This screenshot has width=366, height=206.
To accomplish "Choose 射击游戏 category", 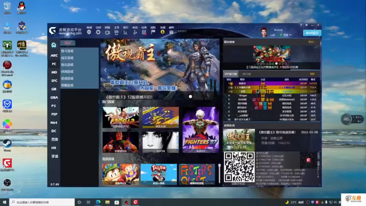I will 67,65.
